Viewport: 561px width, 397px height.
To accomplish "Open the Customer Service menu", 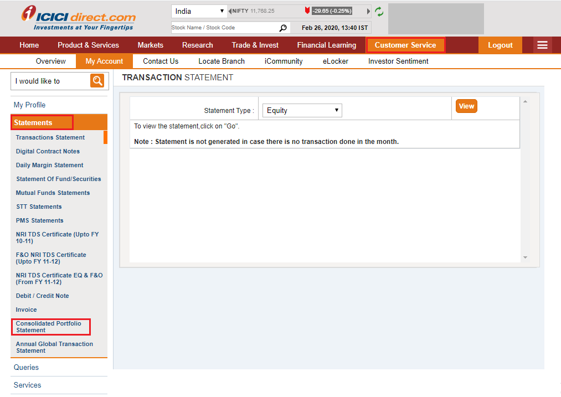I will [405, 45].
